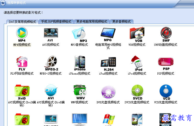Pick the DivX AVI icon

pos(51,91)
